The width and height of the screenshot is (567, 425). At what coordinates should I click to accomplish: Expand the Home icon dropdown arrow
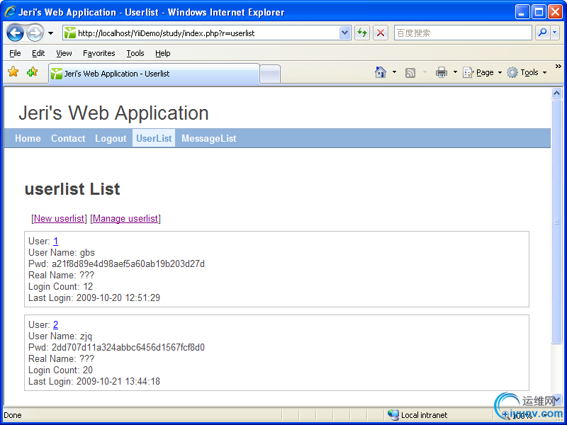395,72
